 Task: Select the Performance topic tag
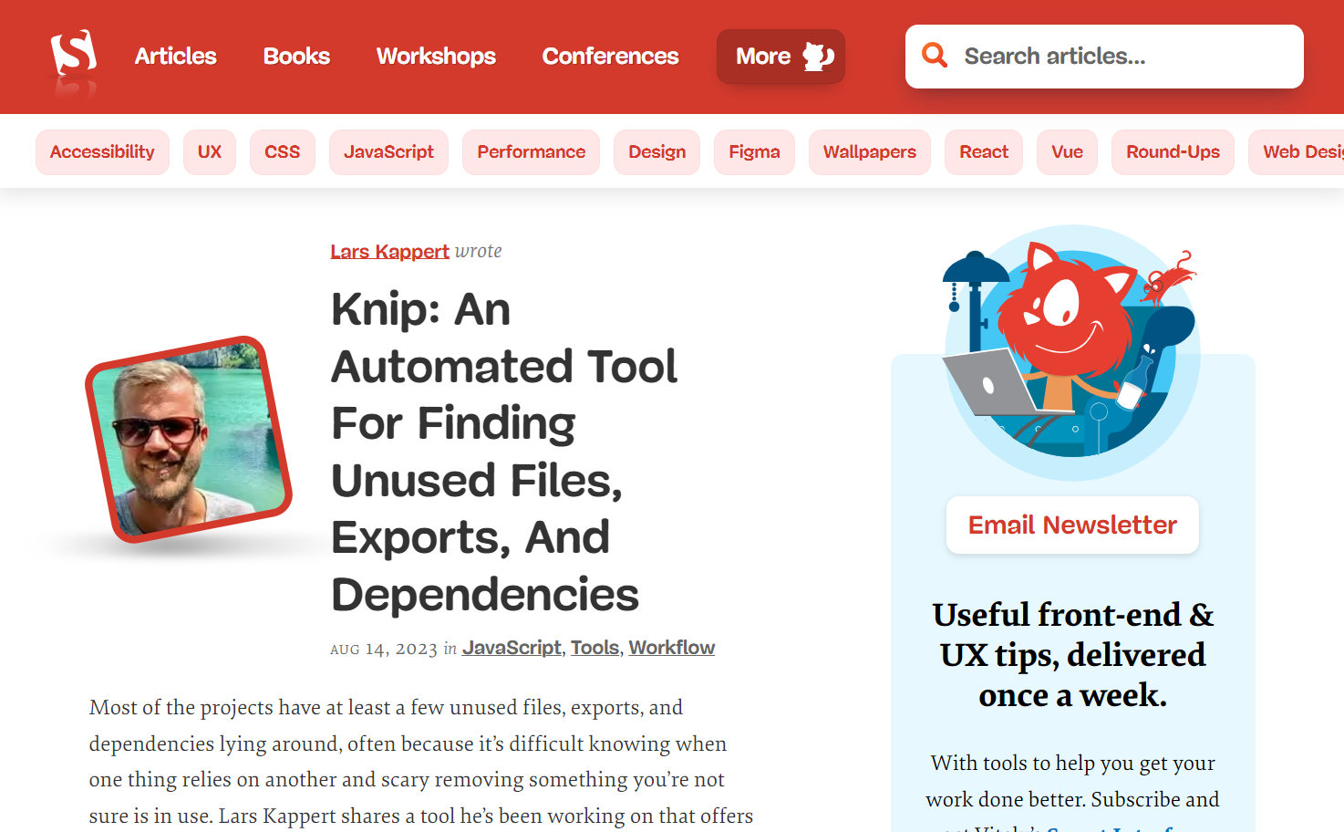pos(531,152)
